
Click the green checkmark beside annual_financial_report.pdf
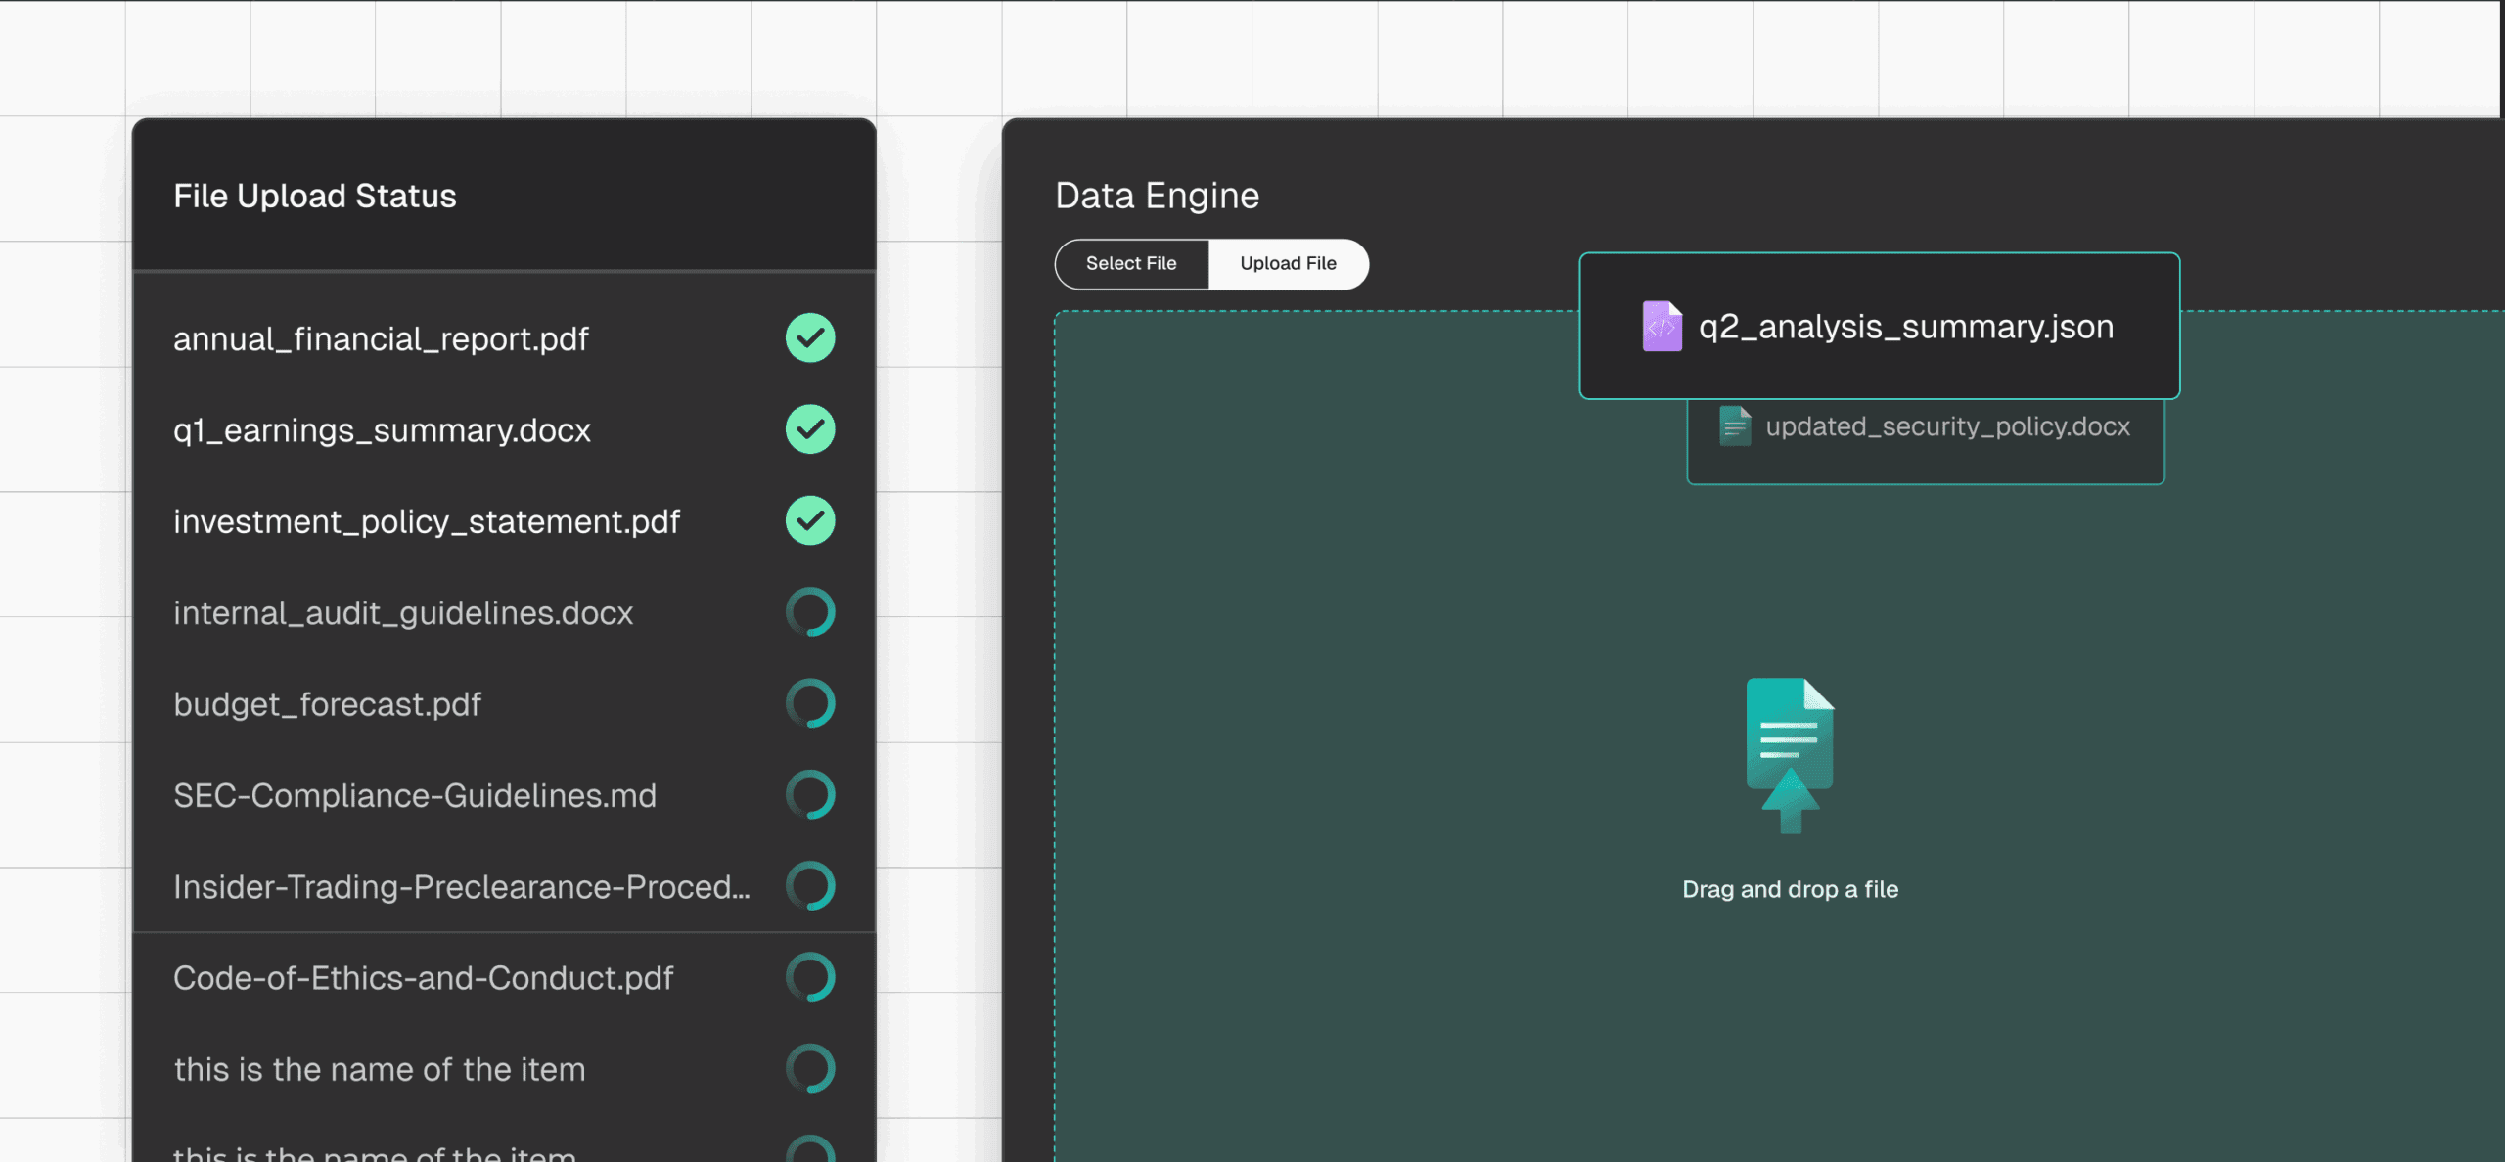[809, 338]
